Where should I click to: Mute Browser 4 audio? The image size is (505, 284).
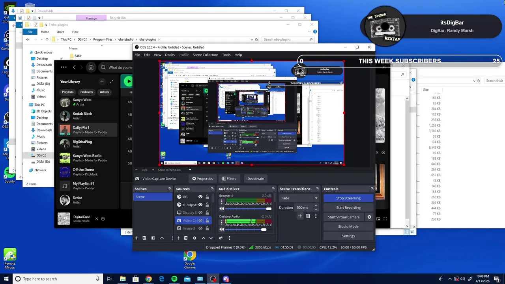222,209
